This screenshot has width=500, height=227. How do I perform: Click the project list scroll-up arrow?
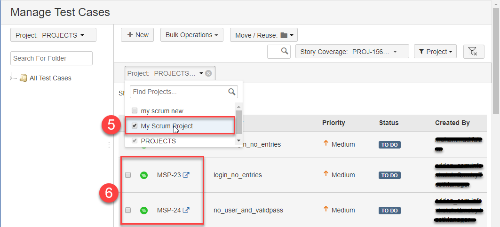click(238, 106)
